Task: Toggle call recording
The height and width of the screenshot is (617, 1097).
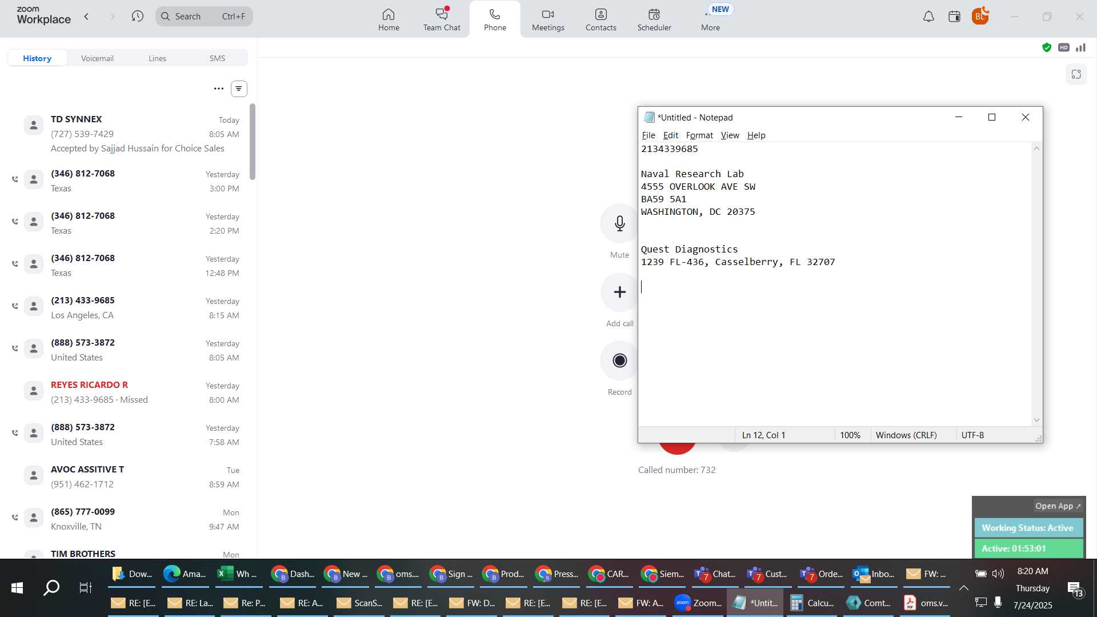Action: pyautogui.click(x=619, y=360)
